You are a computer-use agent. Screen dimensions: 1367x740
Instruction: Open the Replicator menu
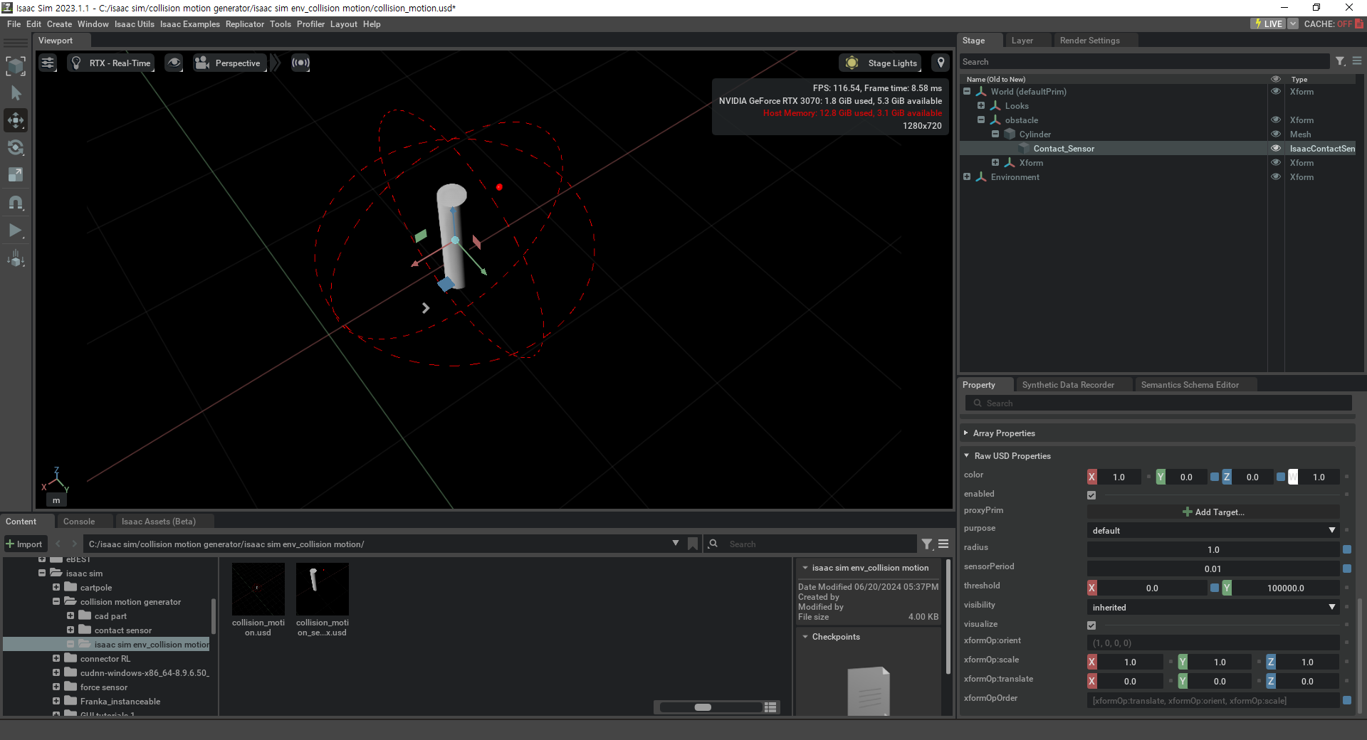(x=244, y=24)
